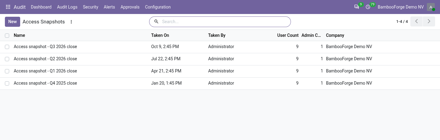This screenshot has height=140, width=440.
Task: Click the search magnifier icon
Action: (156, 22)
